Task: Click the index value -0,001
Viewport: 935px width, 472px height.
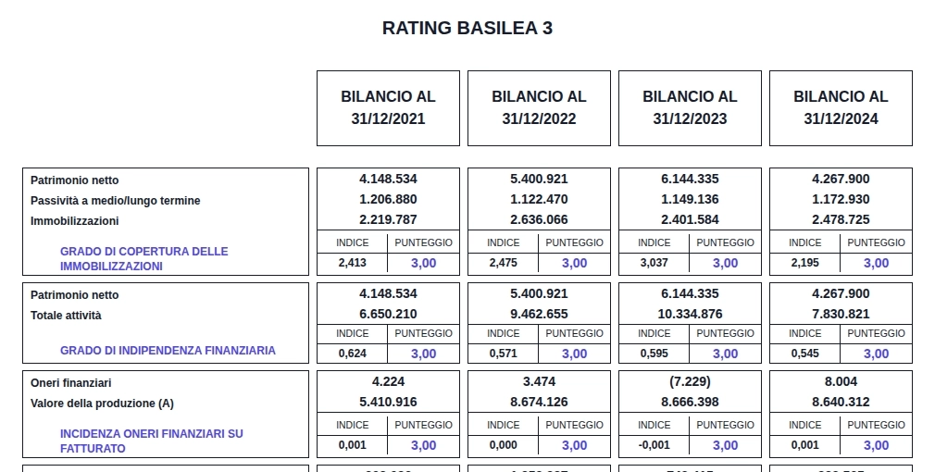Action: tap(654, 445)
